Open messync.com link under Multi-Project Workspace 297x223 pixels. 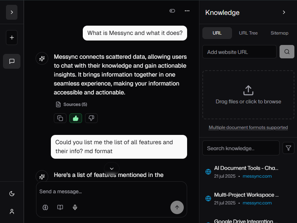click(257, 203)
